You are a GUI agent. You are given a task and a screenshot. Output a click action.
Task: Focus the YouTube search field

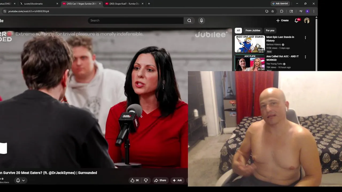pos(136,21)
